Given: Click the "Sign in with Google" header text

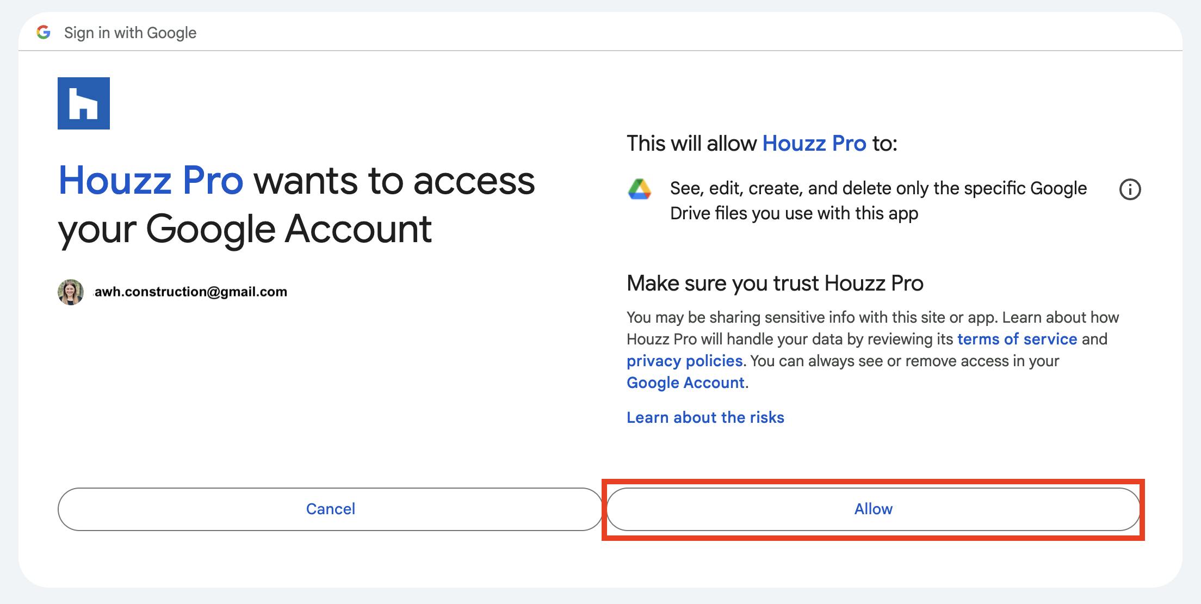Looking at the screenshot, I should coord(130,33).
